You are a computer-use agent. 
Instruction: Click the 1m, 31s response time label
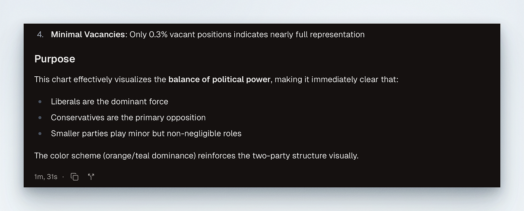(x=46, y=177)
